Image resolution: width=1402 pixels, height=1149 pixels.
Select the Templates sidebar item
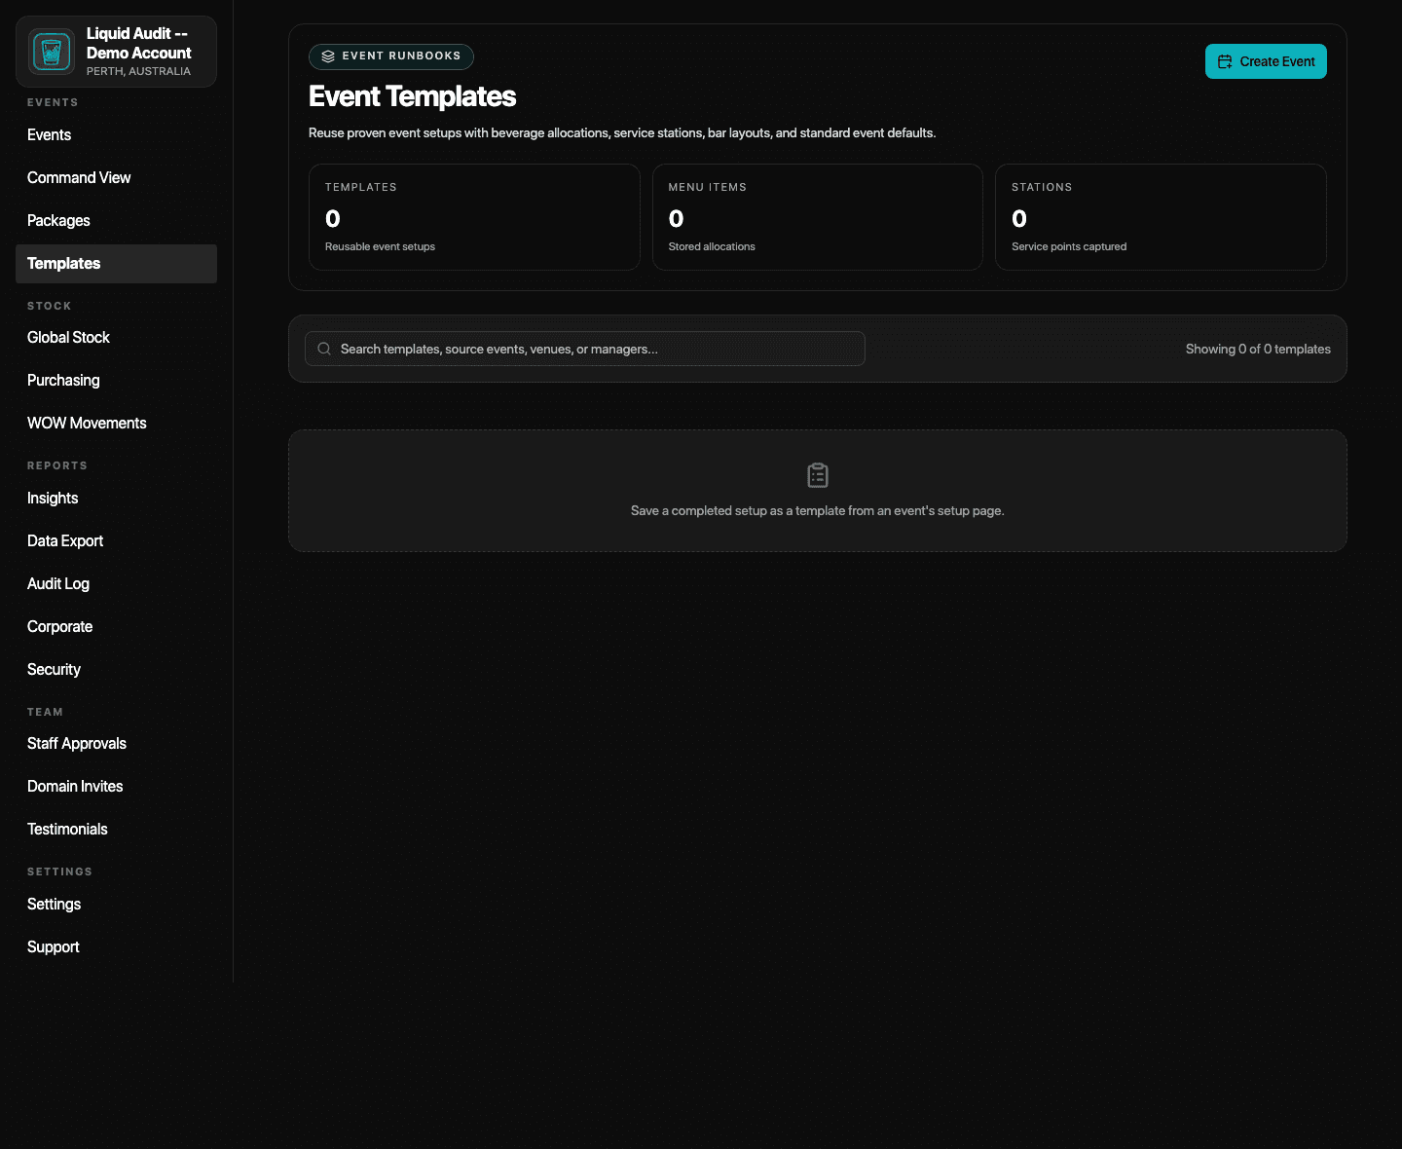pos(116,264)
